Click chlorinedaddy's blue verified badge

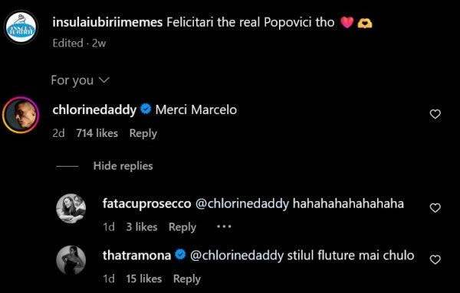(x=146, y=109)
